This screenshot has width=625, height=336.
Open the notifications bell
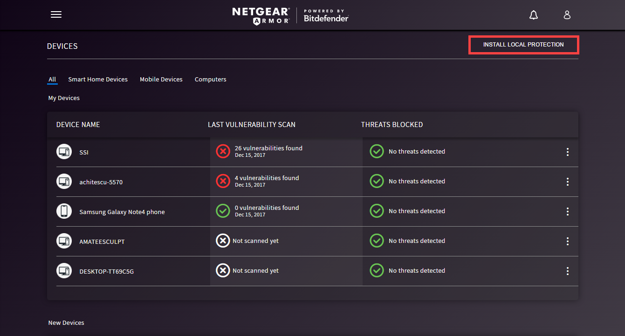[534, 15]
